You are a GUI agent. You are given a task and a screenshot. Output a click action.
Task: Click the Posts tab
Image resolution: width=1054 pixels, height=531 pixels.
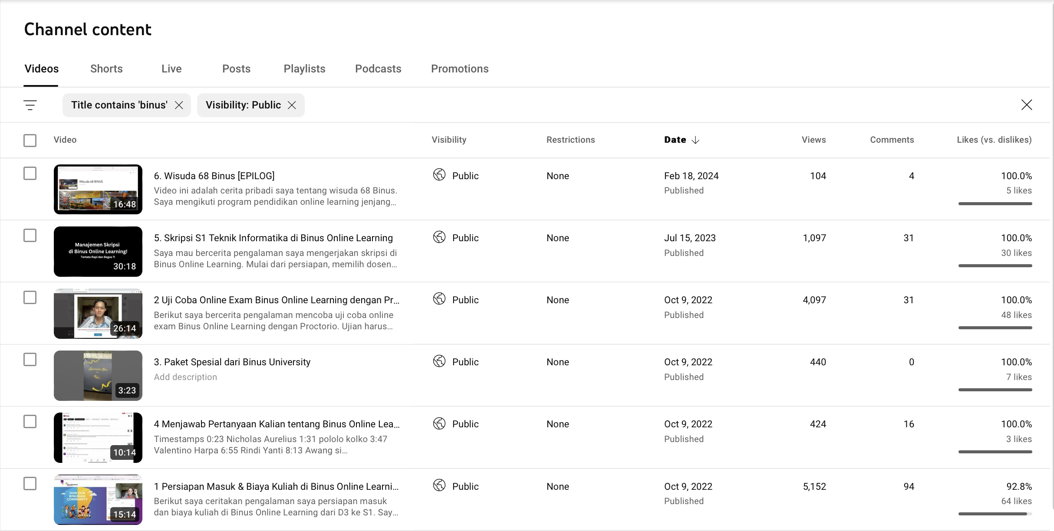pos(237,69)
